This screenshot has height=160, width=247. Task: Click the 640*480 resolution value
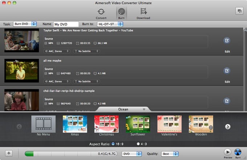point(65,73)
